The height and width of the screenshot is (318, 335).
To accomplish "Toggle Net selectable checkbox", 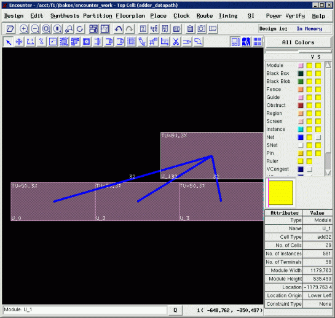I will (x=318, y=138).
